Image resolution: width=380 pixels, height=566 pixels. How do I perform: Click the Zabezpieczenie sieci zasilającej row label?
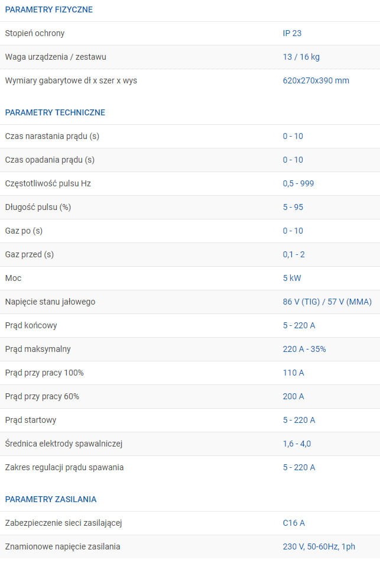pyautogui.click(x=63, y=523)
